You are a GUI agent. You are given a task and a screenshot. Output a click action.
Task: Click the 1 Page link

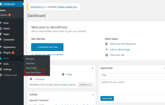(x=69, y=74)
